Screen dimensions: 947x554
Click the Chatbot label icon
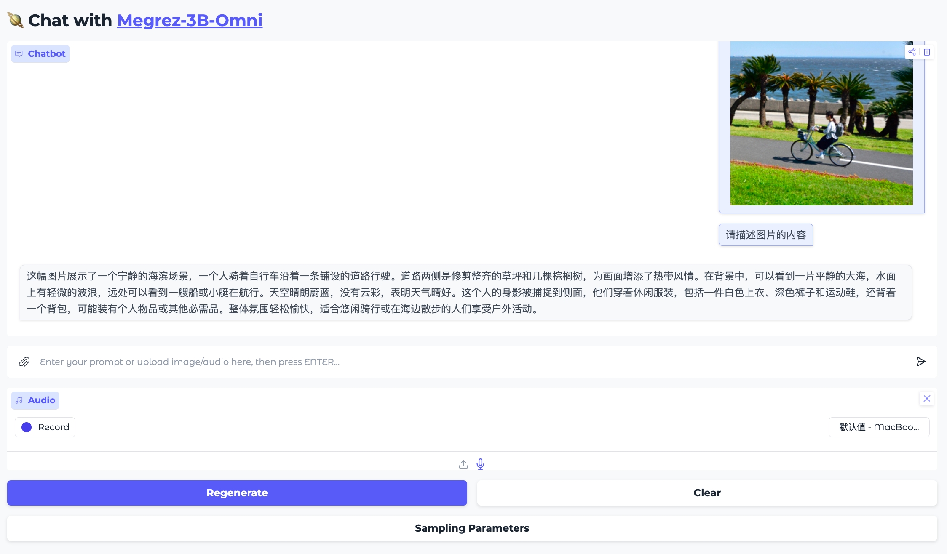pyautogui.click(x=19, y=54)
